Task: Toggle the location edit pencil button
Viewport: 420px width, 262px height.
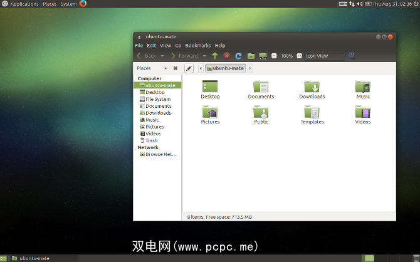Action: pos(189,68)
